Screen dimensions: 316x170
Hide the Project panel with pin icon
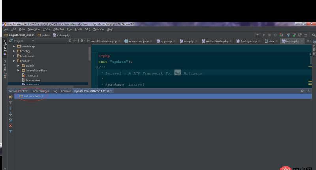(88, 41)
